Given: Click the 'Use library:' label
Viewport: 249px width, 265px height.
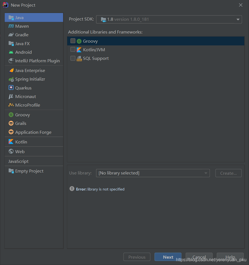Looking at the screenshot, I should point(80,173).
